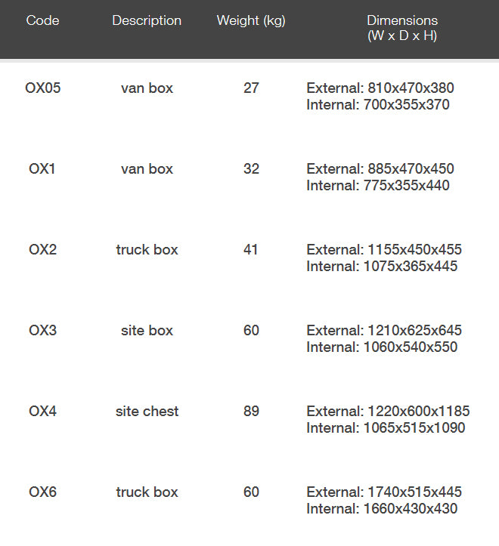499x546 pixels.
Task: Click External 885x470x450 dimensions text
Action: click(380, 169)
